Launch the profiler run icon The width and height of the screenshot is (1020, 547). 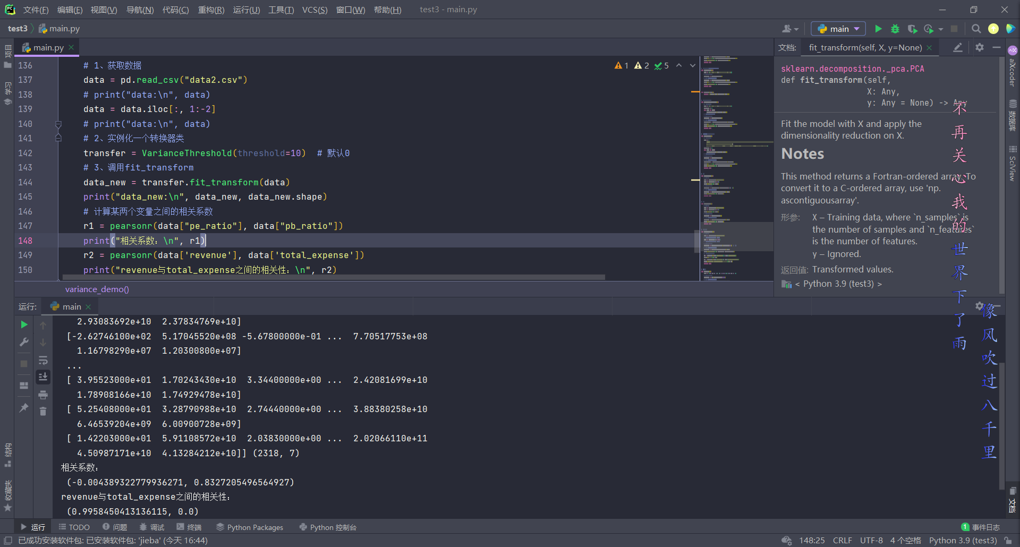929,29
